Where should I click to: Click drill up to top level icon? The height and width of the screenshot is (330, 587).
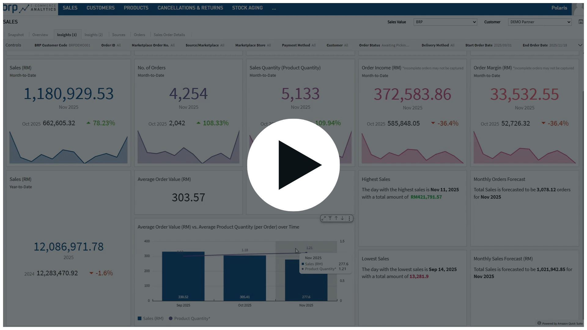[x=330, y=218]
